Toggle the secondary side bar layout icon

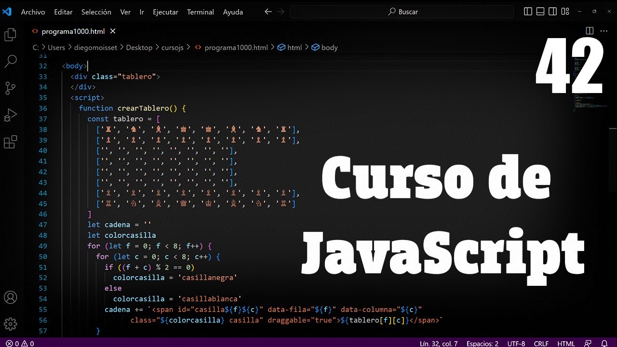coord(553,12)
